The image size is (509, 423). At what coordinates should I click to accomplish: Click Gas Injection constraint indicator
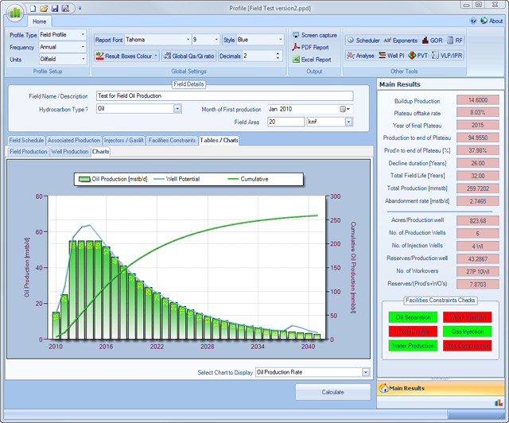pos(468,332)
